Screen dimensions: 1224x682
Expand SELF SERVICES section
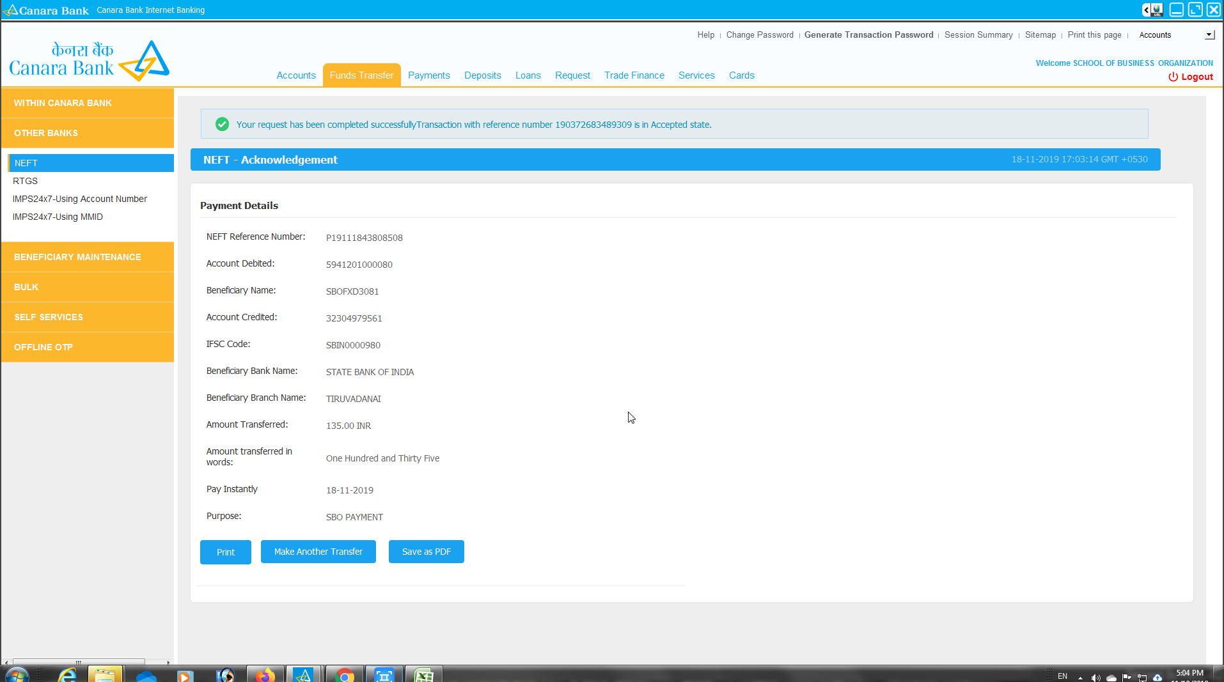[88, 317]
